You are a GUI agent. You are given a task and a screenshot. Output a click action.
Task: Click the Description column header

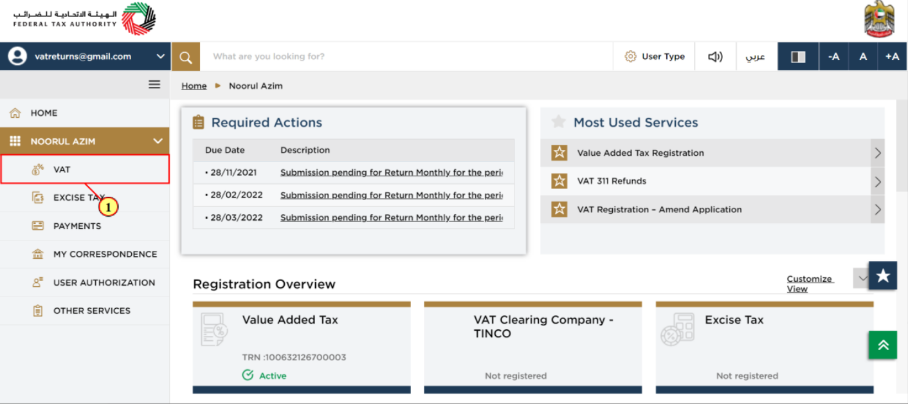pos(305,150)
